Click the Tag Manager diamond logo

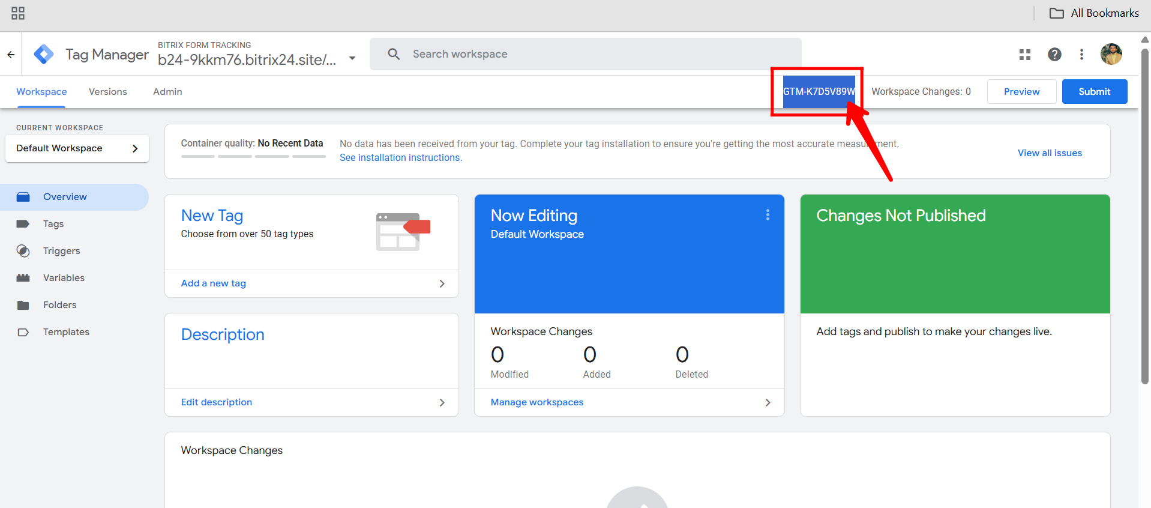pos(44,55)
